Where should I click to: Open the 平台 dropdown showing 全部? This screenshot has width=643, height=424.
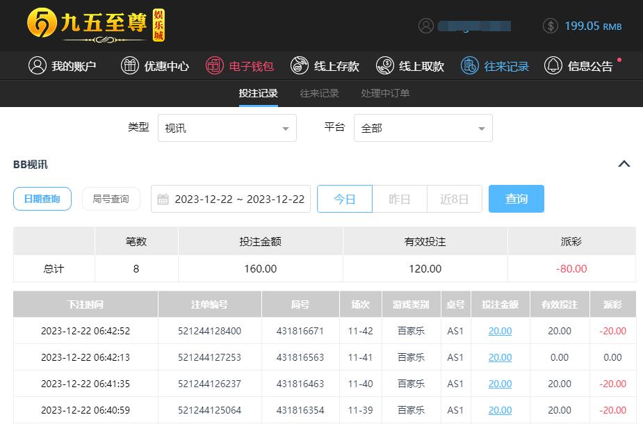[423, 129]
